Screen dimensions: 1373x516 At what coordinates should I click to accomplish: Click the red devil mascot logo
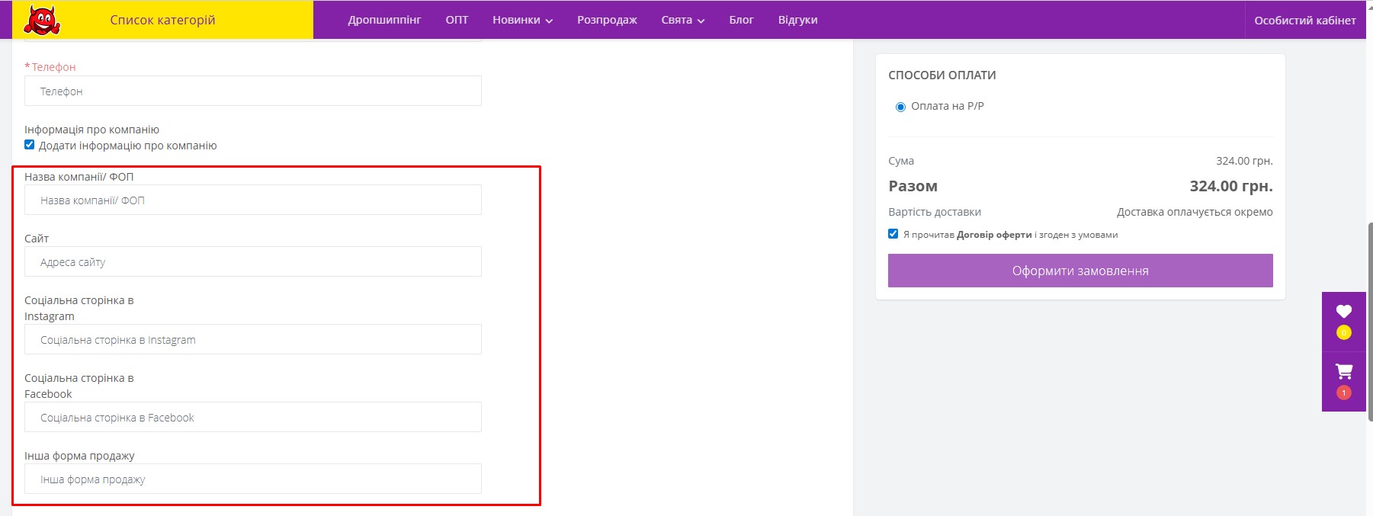(41, 20)
